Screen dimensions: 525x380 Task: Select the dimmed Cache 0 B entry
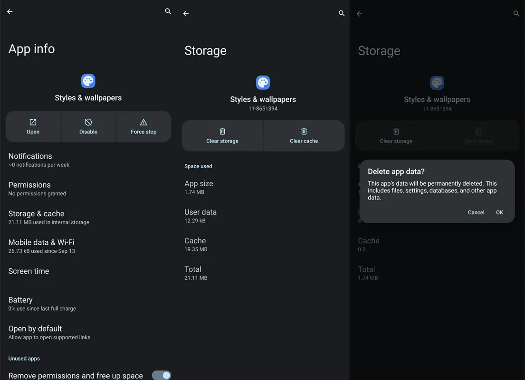[437, 245]
